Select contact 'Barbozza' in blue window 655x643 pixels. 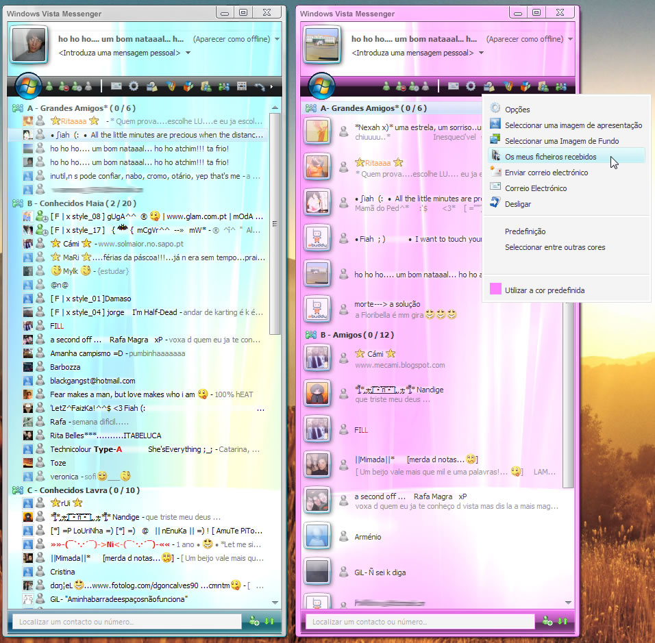click(x=65, y=367)
